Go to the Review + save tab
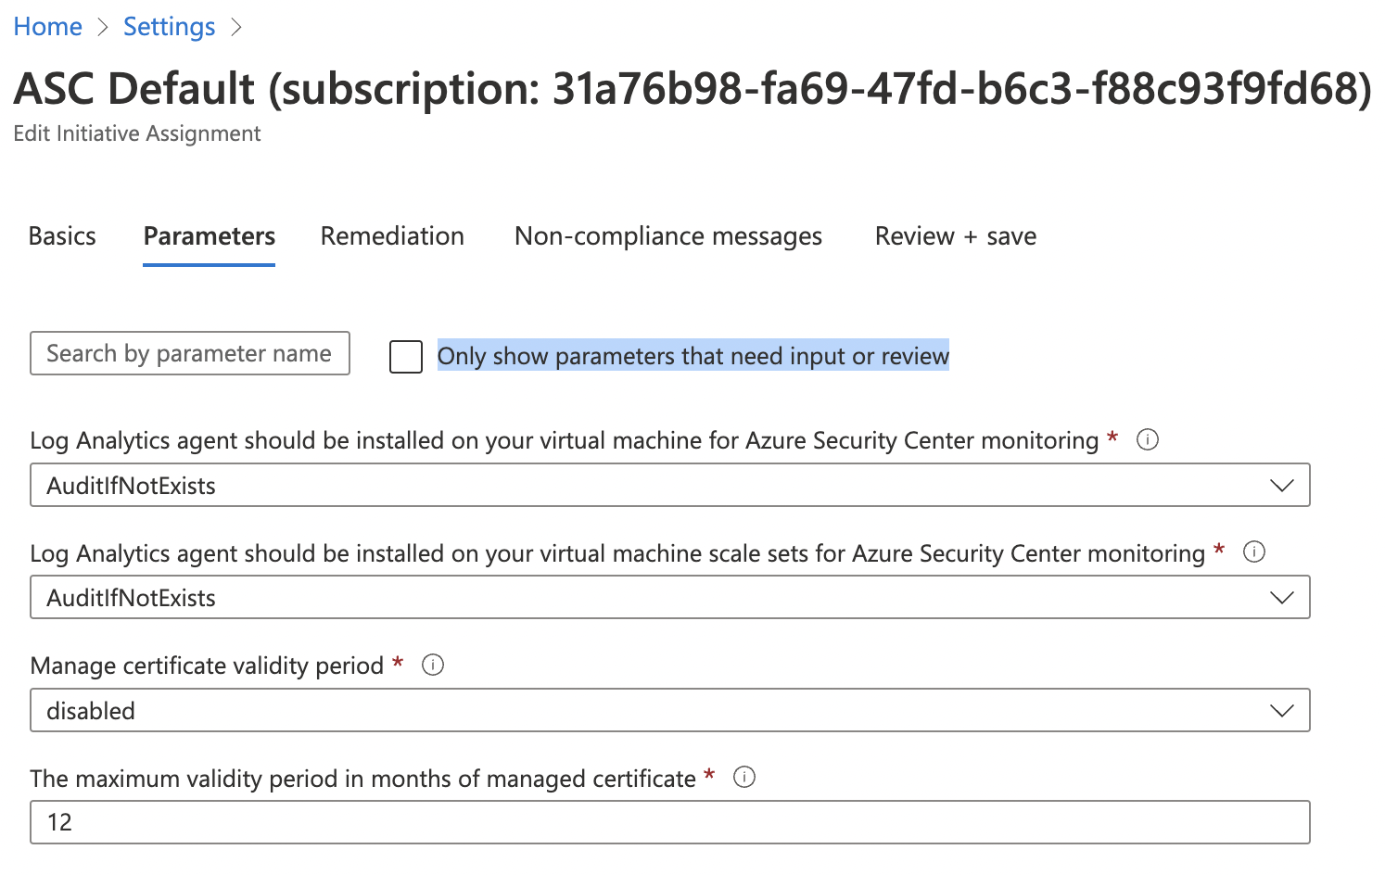1385x875 pixels. [954, 236]
